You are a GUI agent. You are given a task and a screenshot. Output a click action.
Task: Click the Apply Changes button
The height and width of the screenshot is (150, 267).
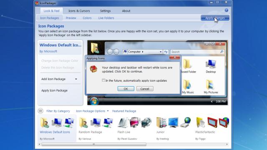215,18
